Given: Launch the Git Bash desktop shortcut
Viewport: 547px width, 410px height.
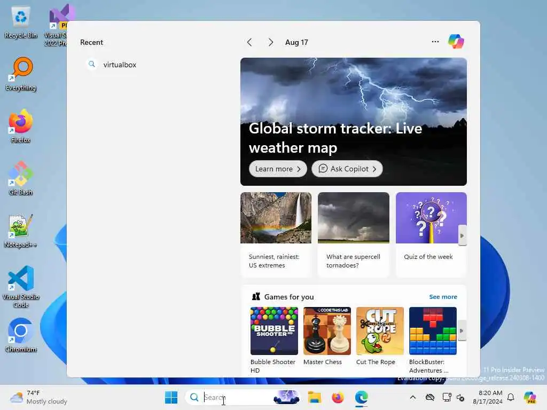Looking at the screenshot, I should point(21,179).
